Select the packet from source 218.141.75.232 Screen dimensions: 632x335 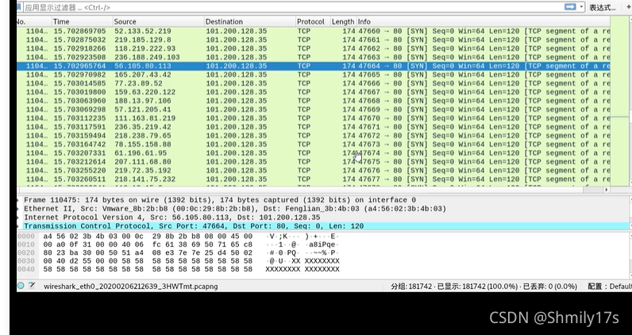(313, 179)
